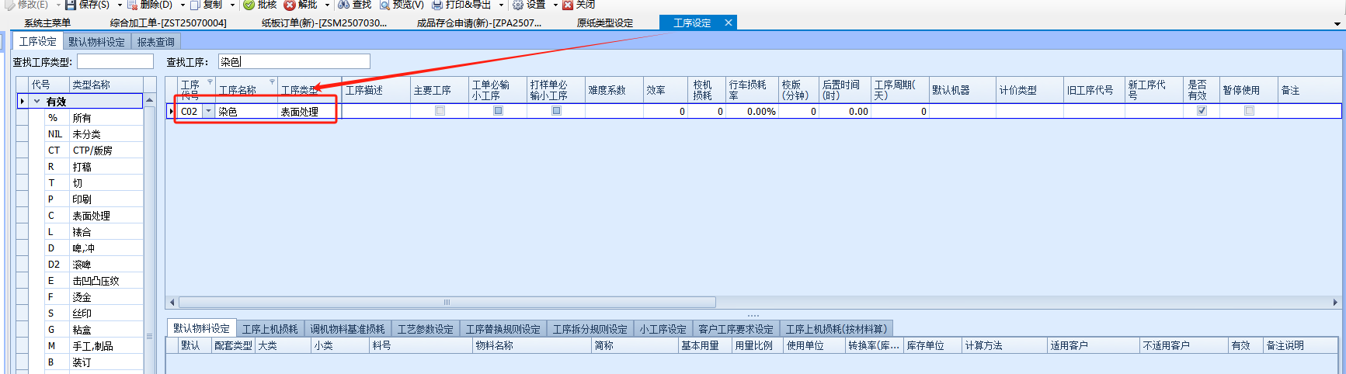Click the 设置 gear settings icon
Viewport: 1346px width, 374px height.
[518, 5]
